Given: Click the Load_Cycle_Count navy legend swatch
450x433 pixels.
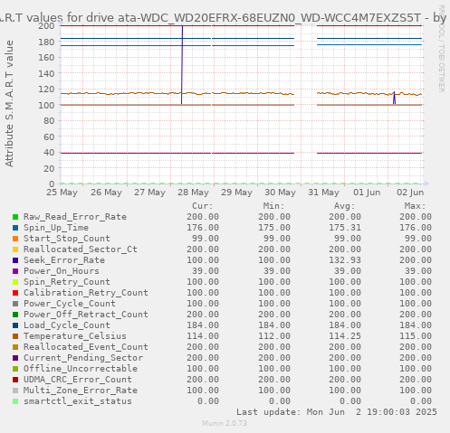Looking at the screenshot, I should coord(15,325).
